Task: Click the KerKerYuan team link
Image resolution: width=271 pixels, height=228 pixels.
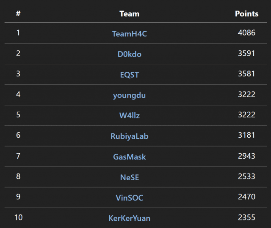Action: pos(129,218)
